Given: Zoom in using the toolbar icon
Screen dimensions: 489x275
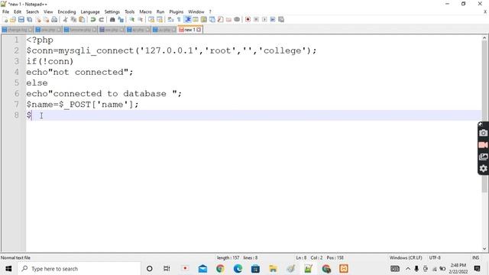Looking at the screenshot, I should click(x=132, y=20).
